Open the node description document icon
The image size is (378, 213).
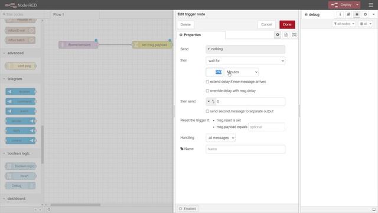[286, 35]
